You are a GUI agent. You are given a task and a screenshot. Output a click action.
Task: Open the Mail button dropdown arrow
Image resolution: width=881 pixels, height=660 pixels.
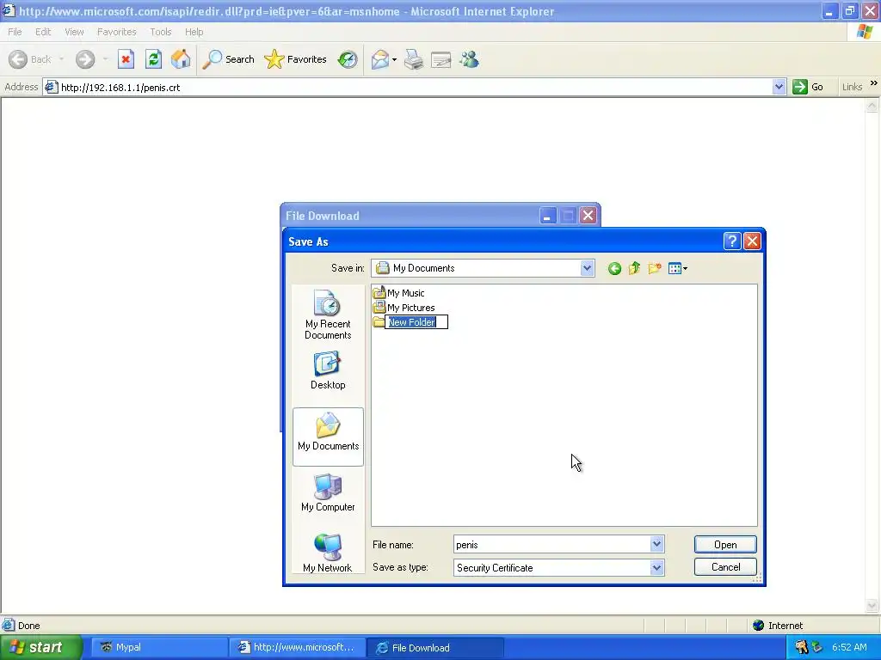click(x=394, y=59)
